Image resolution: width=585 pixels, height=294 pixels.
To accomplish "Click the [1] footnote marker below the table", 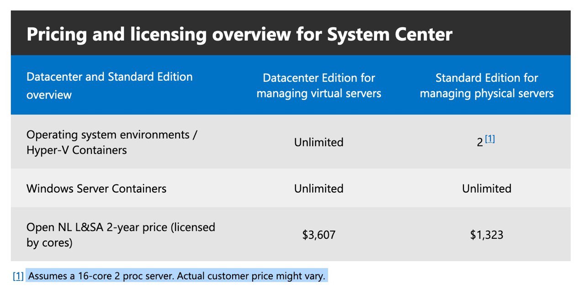I will point(18,276).
